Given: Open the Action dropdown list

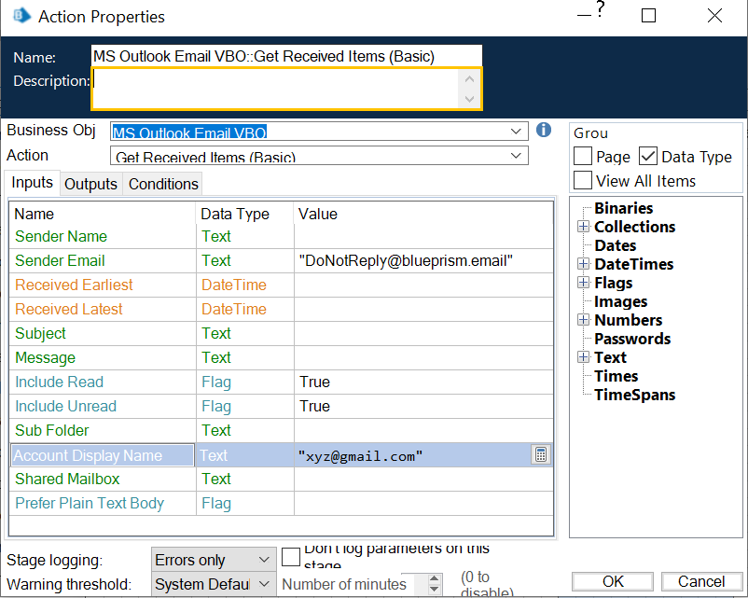Looking at the screenshot, I should (x=518, y=156).
